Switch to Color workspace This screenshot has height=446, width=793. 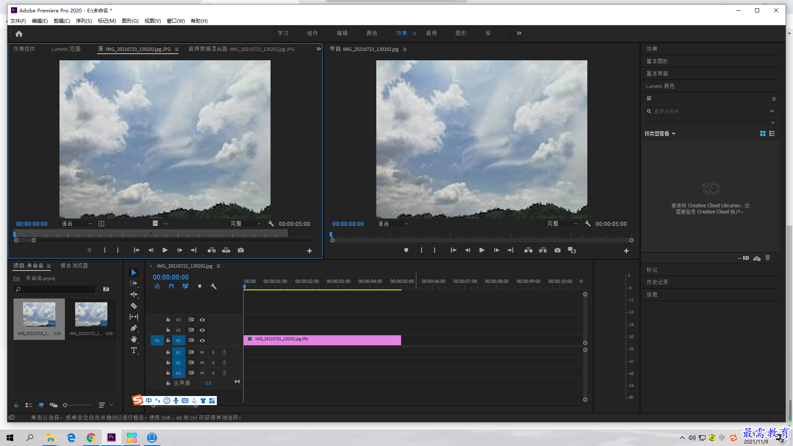[372, 33]
